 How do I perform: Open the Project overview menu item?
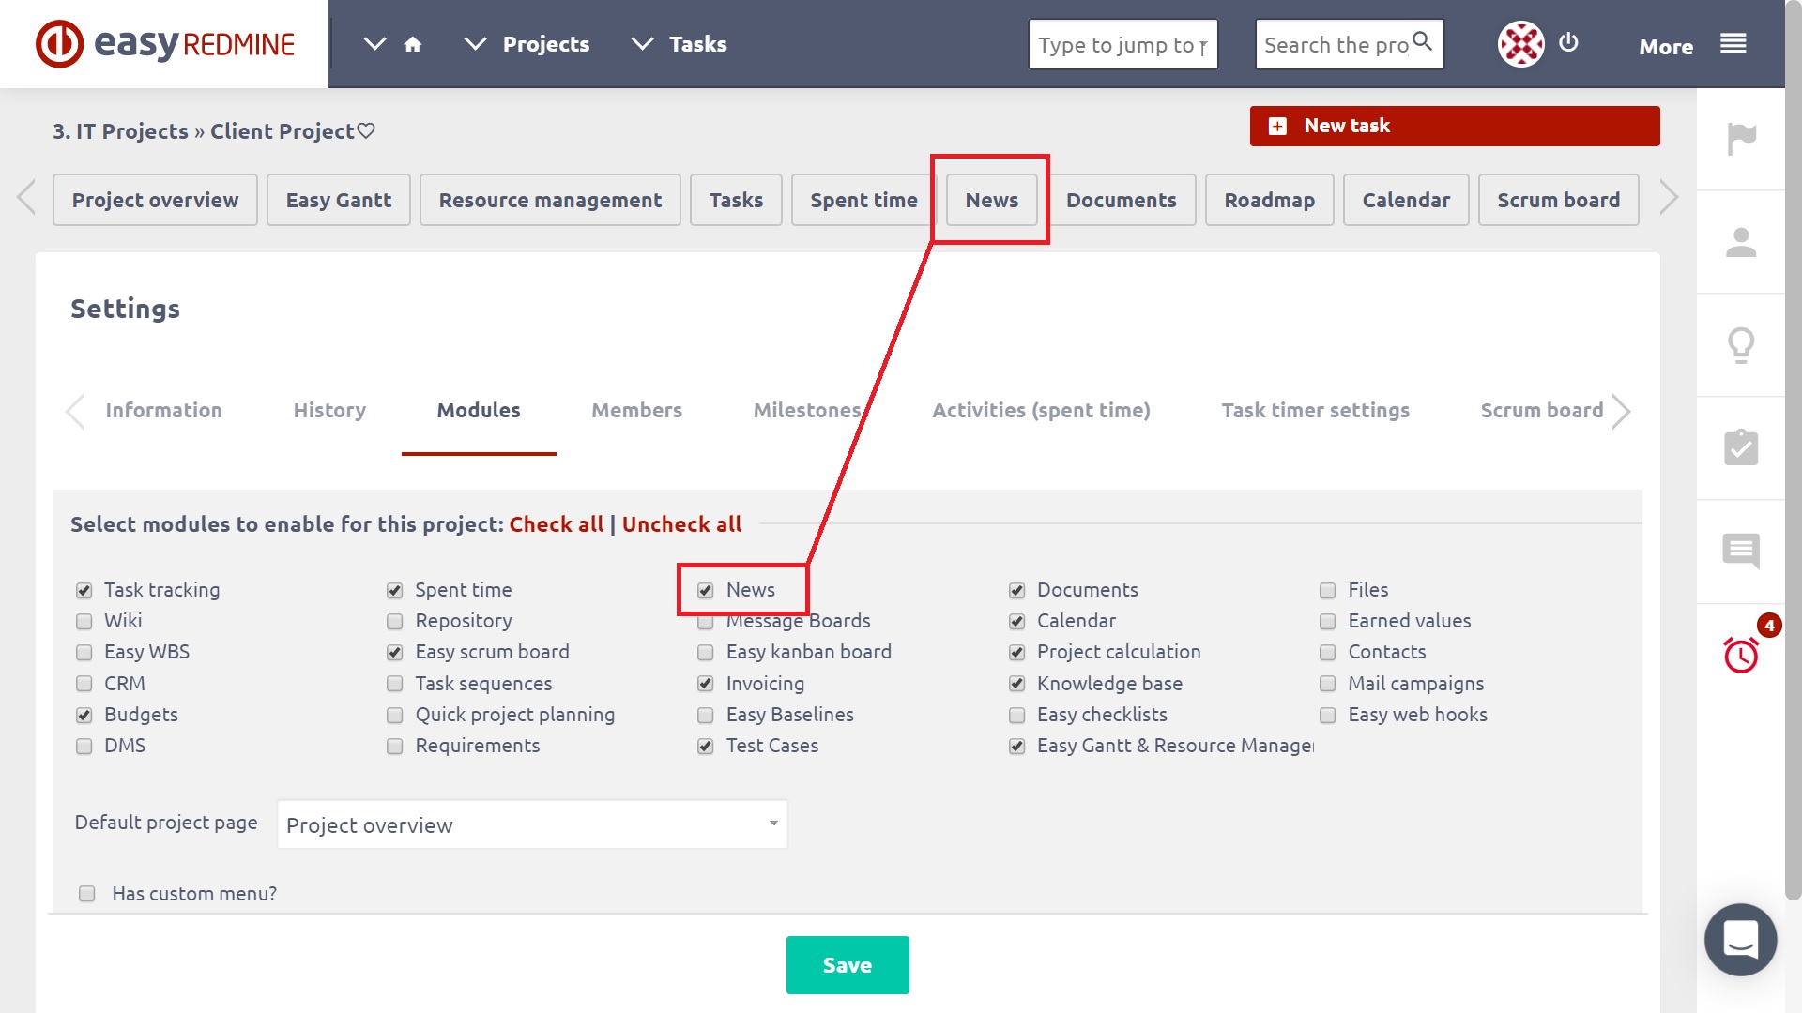[155, 200]
